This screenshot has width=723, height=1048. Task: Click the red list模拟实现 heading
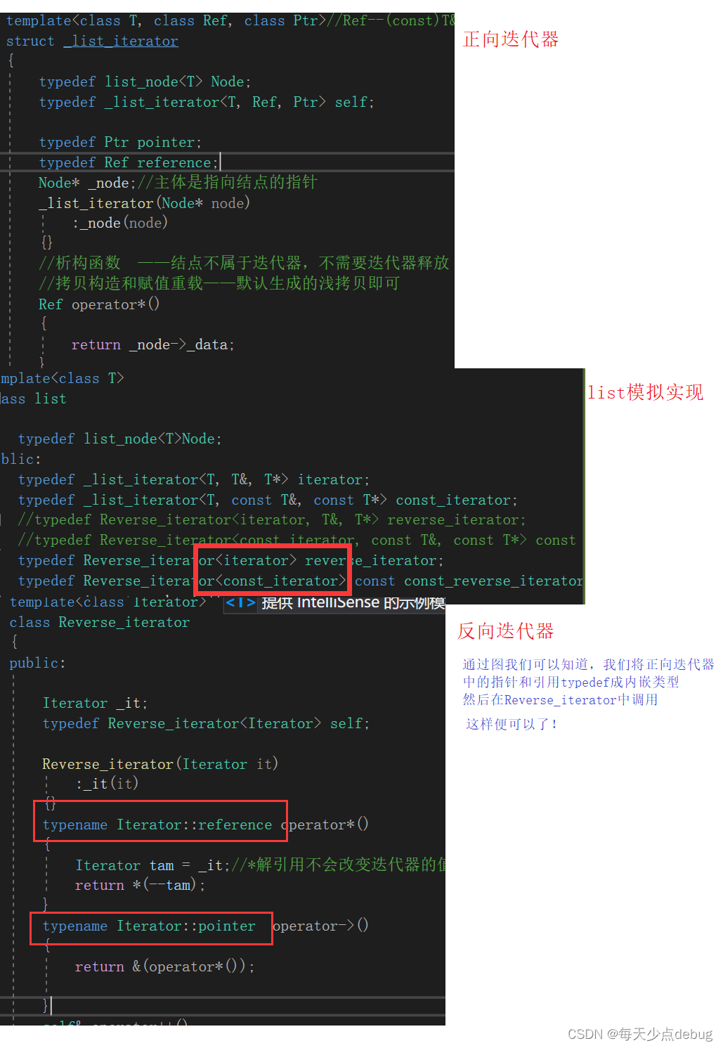coord(645,392)
